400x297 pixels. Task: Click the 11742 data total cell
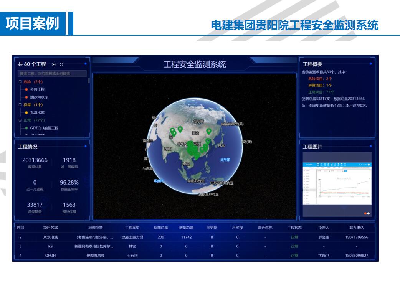pos(186,237)
